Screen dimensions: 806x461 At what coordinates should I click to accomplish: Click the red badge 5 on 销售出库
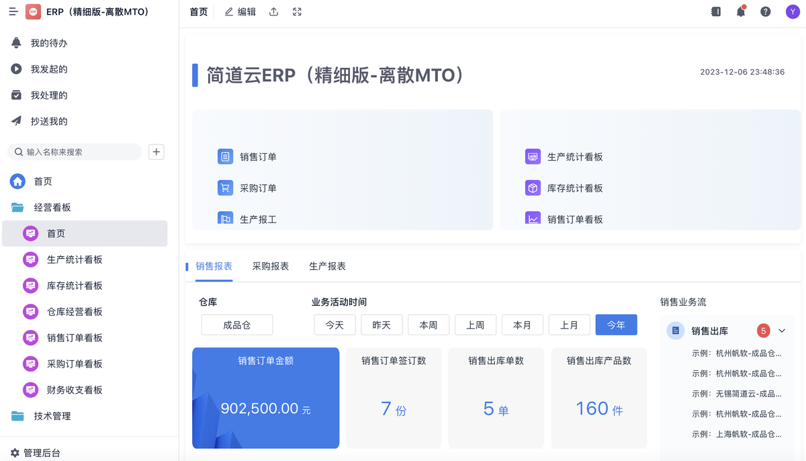coord(764,331)
